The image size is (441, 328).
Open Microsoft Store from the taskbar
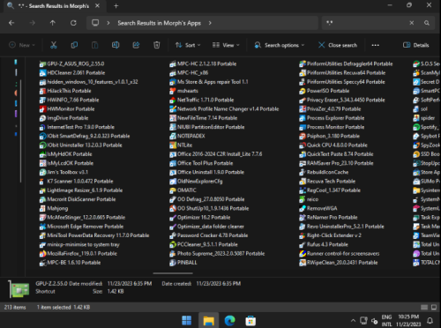pyautogui.click(x=250, y=320)
